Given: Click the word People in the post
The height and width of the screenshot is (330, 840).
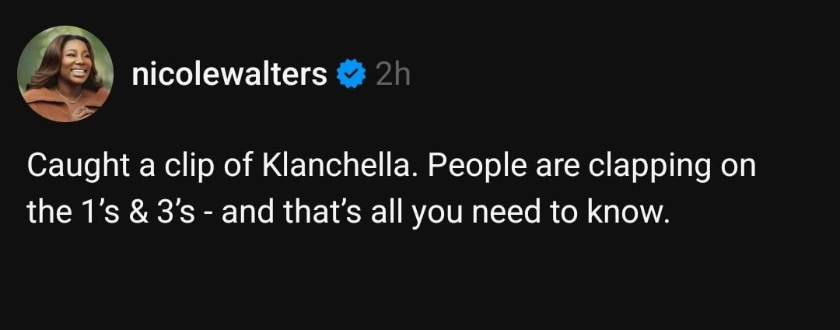Looking at the screenshot, I should 474,168.
